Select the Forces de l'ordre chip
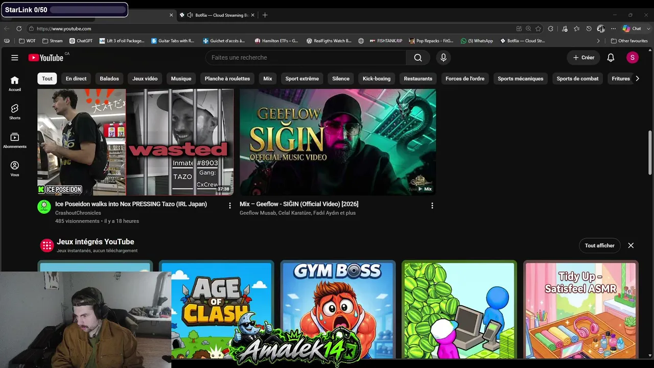Viewport: 654px width, 368px height. (x=465, y=79)
